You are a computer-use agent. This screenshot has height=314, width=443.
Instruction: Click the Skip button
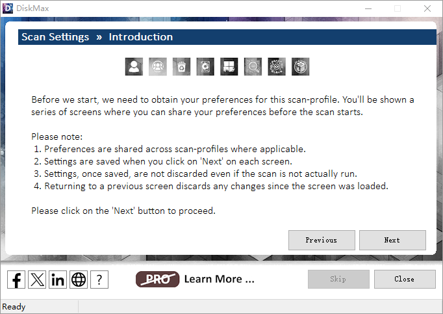pyautogui.click(x=338, y=279)
